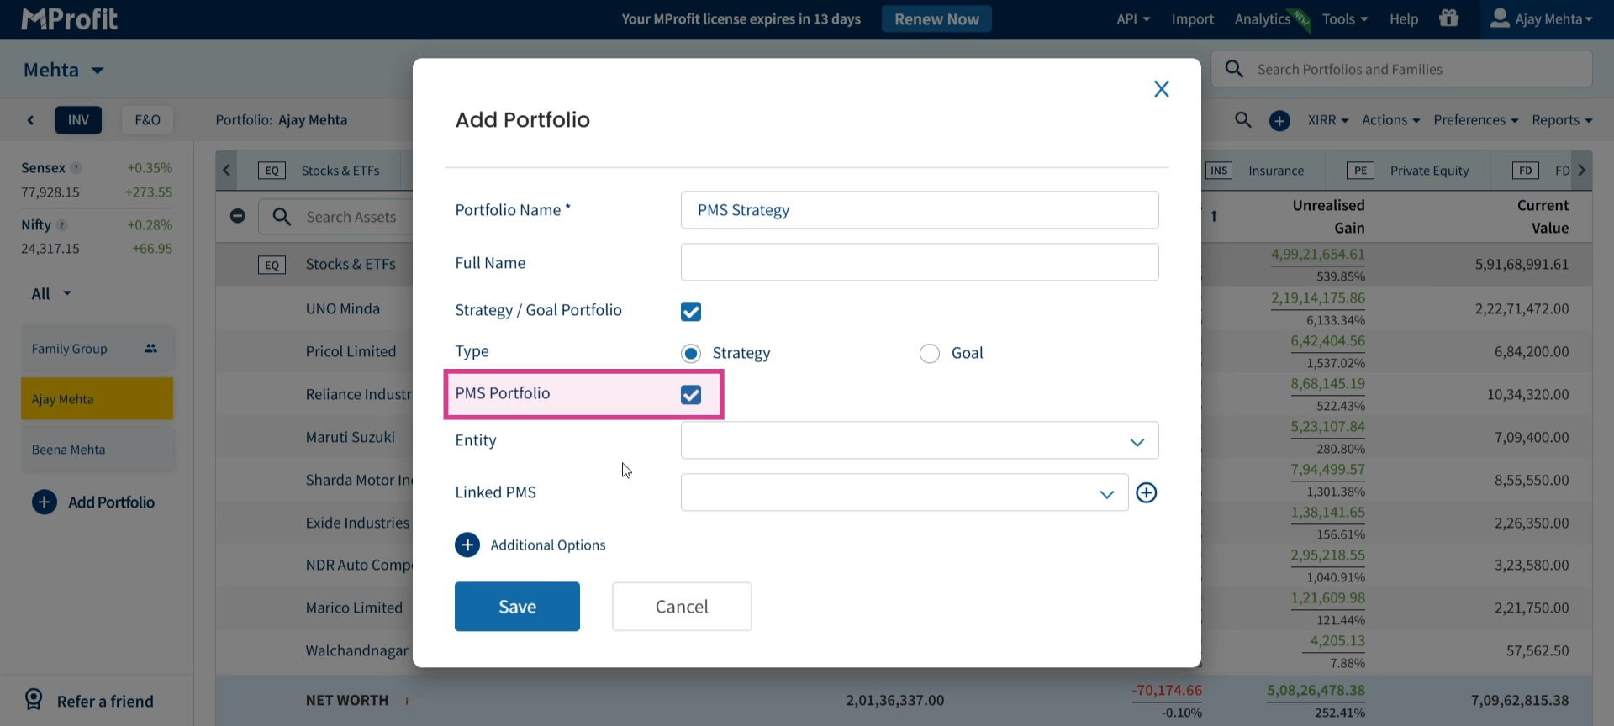Click the MProfit logo

[69, 18]
